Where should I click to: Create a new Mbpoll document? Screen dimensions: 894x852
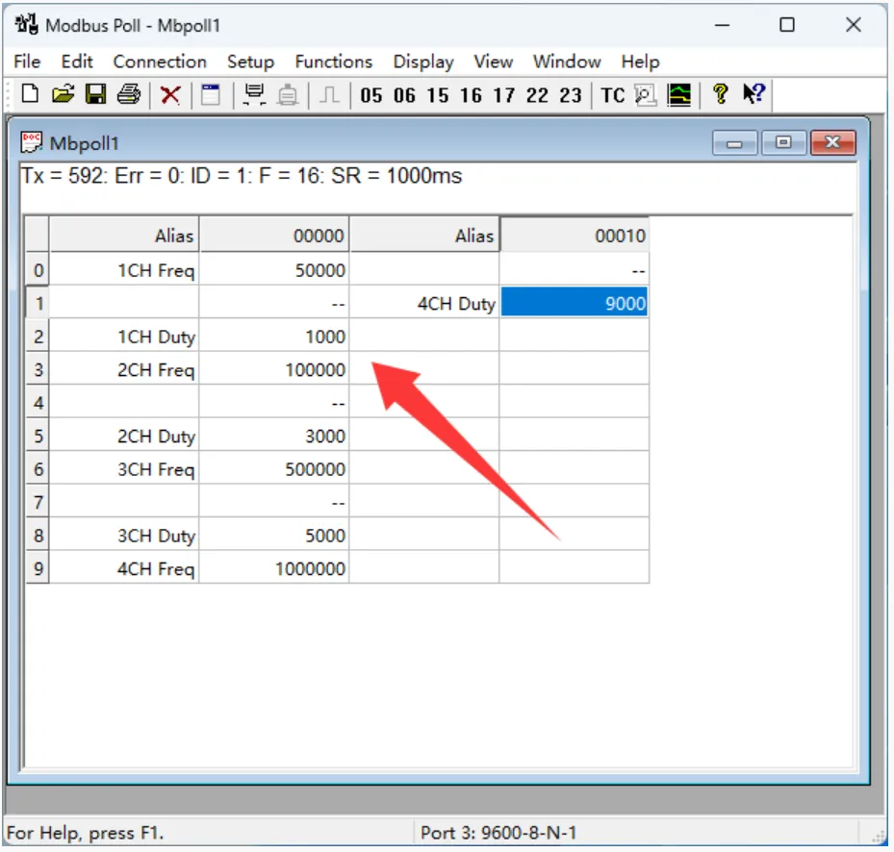(29, 94)
